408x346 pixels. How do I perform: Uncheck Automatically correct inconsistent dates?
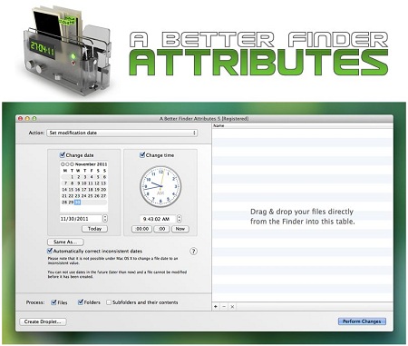tap(50, 251)
